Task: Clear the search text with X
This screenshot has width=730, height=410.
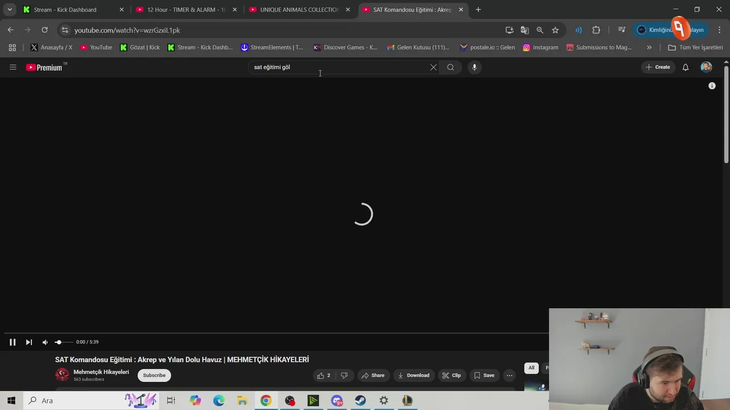Action: [433, 67]
